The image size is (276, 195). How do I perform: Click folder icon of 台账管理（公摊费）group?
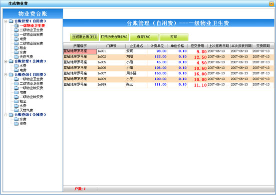11,61
